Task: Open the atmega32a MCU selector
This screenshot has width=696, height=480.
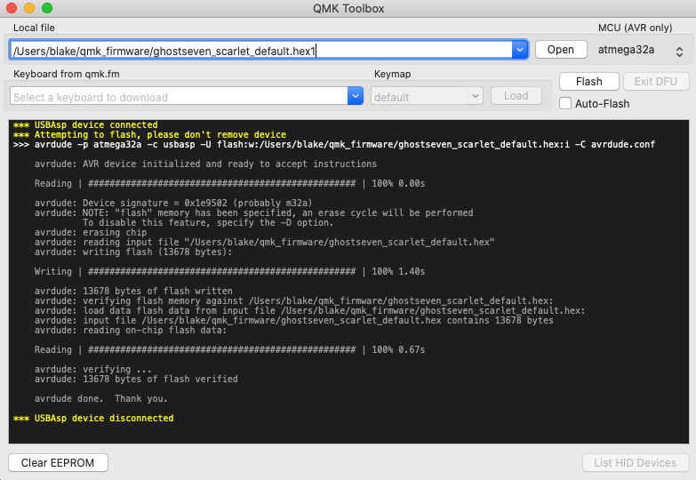Action: (x=640, y=50)
